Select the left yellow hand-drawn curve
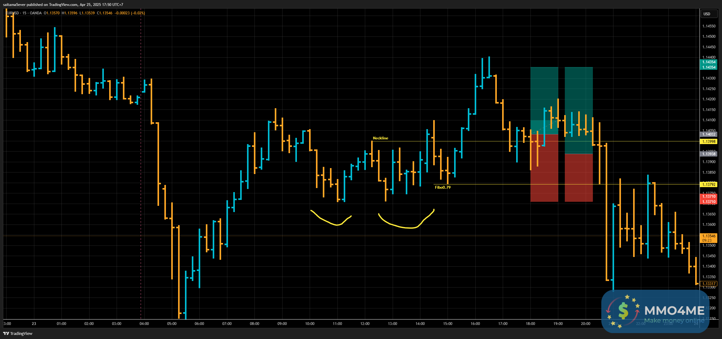The height and width of the screenshot is (339, 722). click(x=337, y=225)
